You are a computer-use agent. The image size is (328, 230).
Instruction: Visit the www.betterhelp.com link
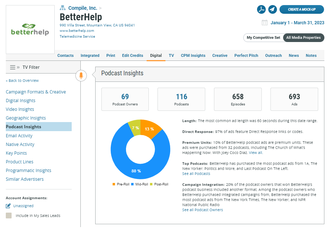(x=77, y=30)
